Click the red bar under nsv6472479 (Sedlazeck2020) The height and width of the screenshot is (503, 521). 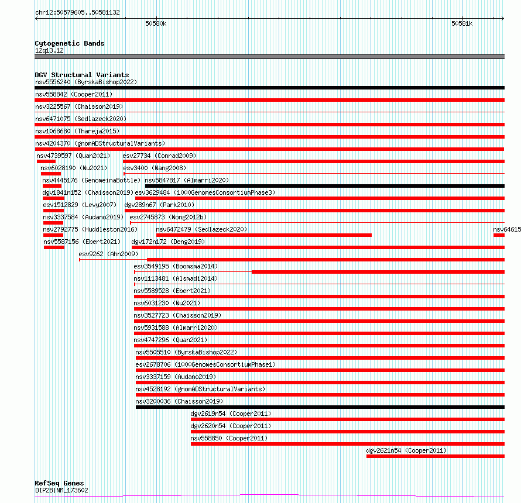264,235
